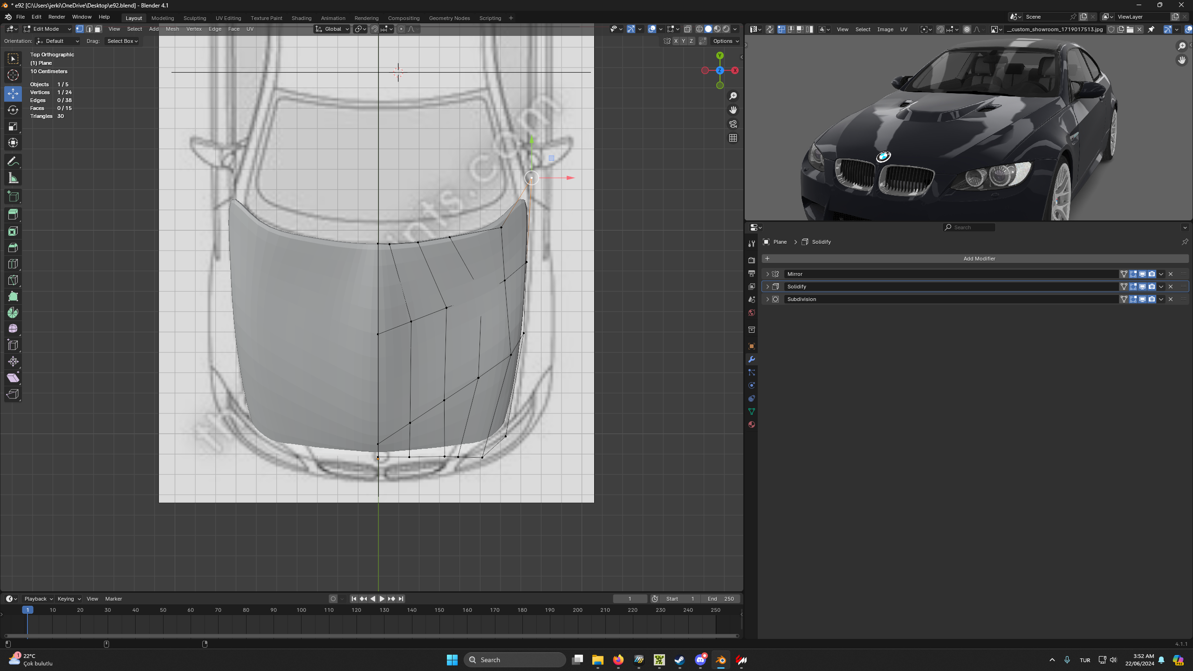Screen dimensions: 1193x671
Task: Switch to face select mode
Action: coord(98,29)
